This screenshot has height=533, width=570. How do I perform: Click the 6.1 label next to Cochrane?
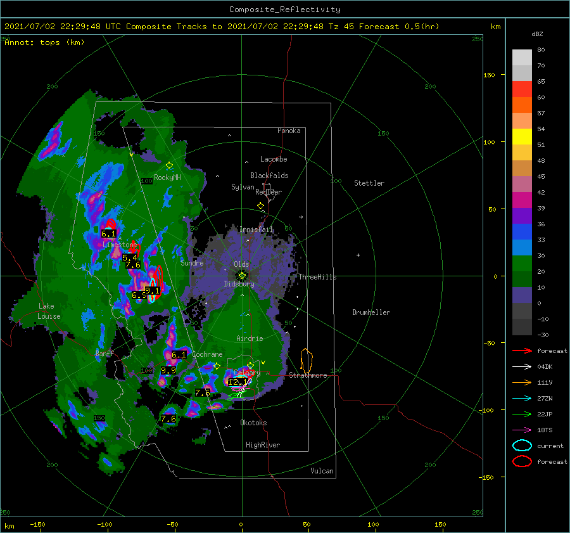179,354
